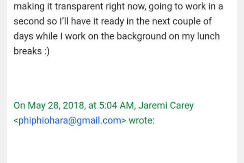
Task: Click the word "lunch" in the message
Action: pos(208,36)
